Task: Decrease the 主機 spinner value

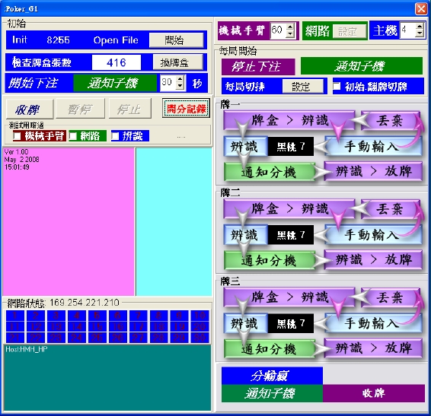Action: (x=420, y=33)
